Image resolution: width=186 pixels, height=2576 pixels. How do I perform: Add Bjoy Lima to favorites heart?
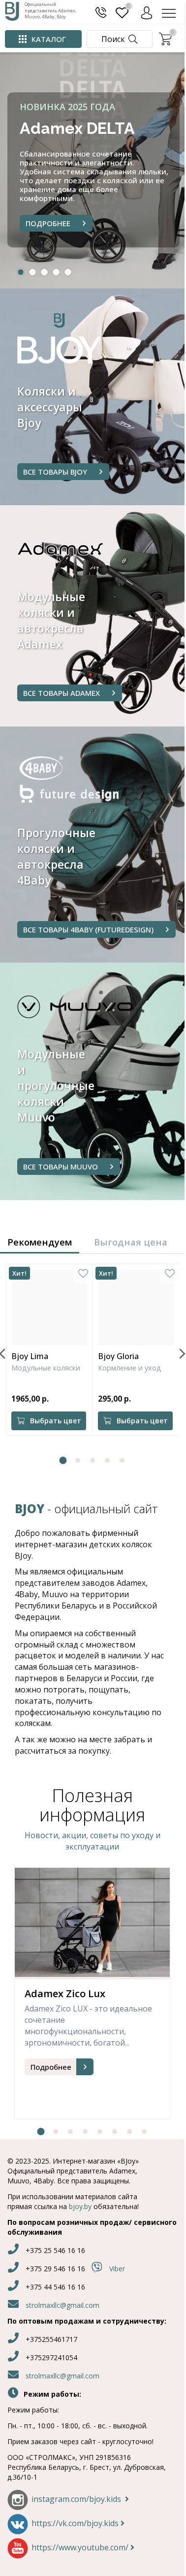(x=83, y=1273)
